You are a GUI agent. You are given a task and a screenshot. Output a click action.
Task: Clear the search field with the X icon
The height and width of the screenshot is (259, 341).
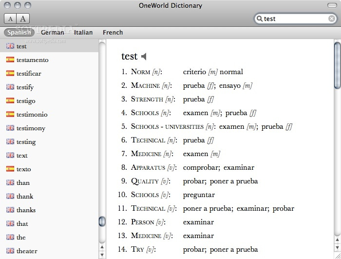pyautogui.click(x=331, y=19)
